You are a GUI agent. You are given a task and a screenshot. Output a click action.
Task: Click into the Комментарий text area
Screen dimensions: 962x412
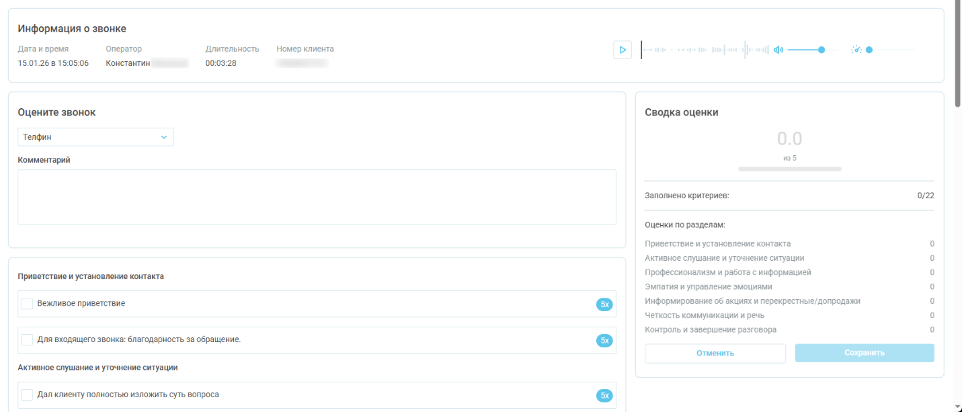[x=317, y=197]
